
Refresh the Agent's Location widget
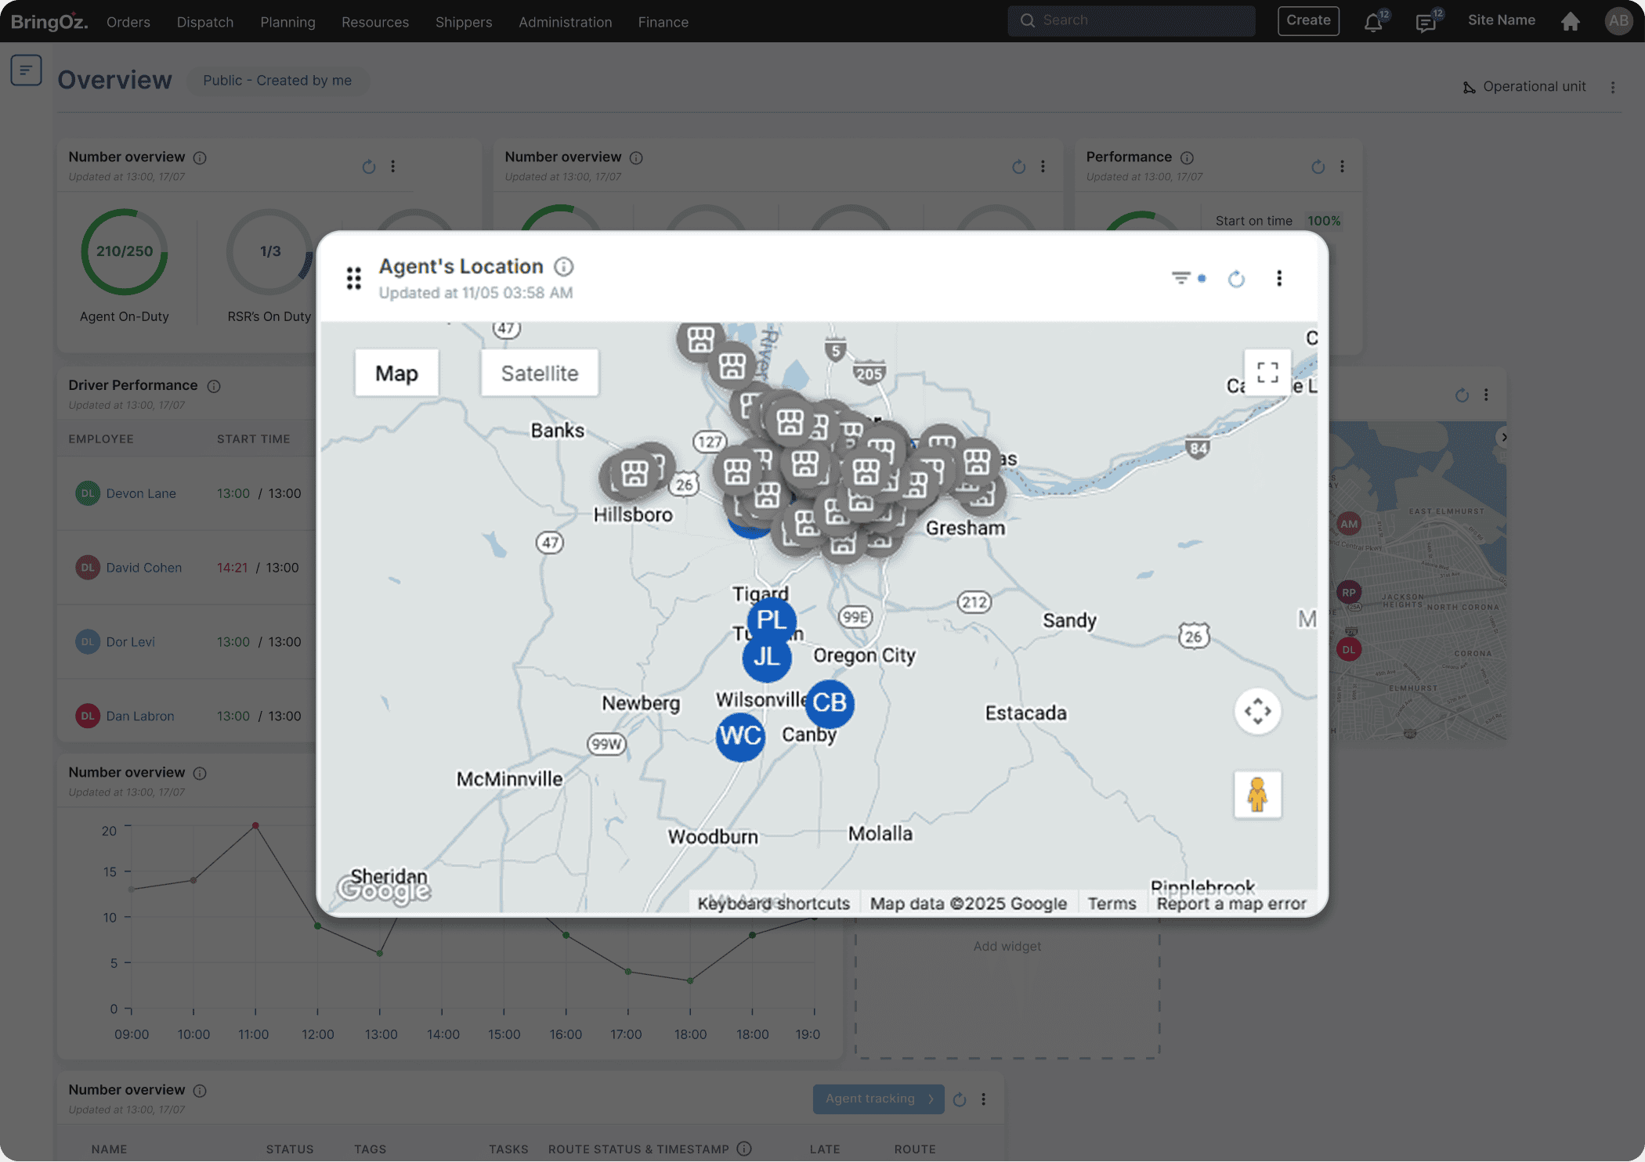point(1236,279)
